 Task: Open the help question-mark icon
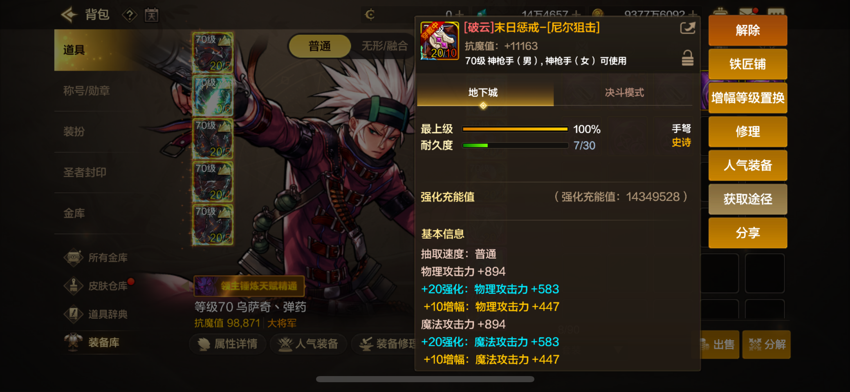pos(129,16)
